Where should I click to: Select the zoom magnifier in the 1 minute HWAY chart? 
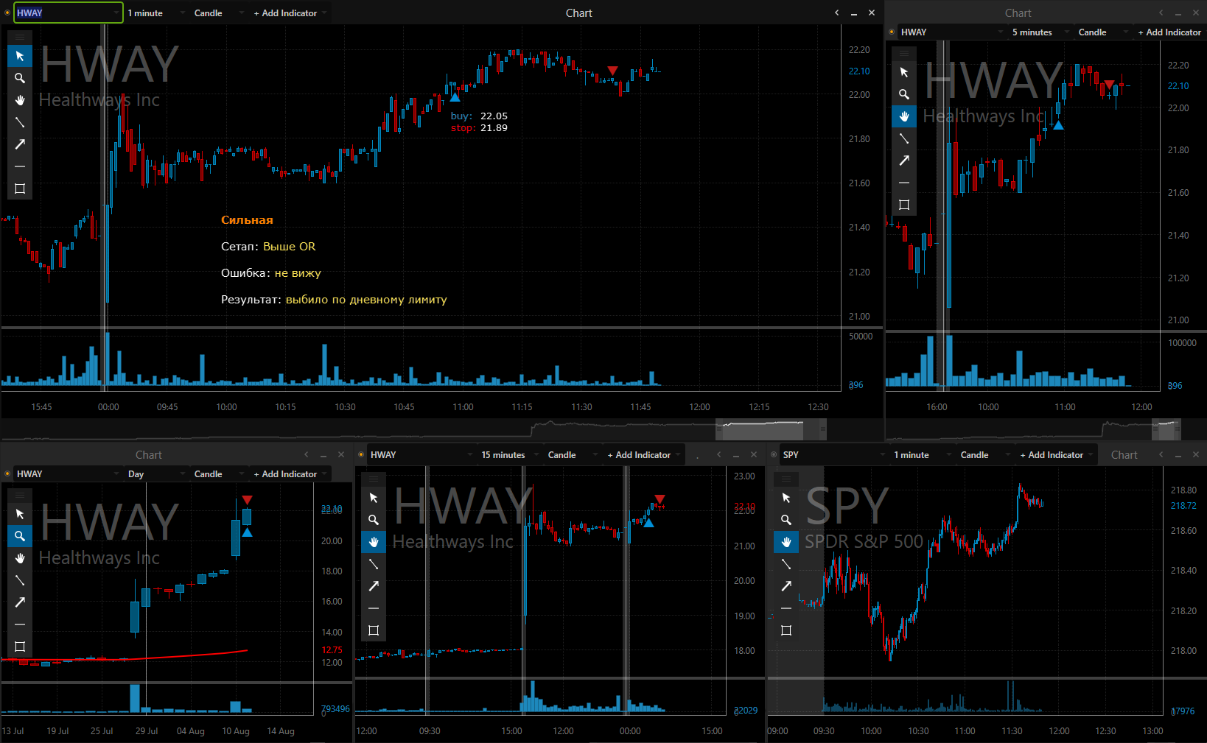point(20,78)
